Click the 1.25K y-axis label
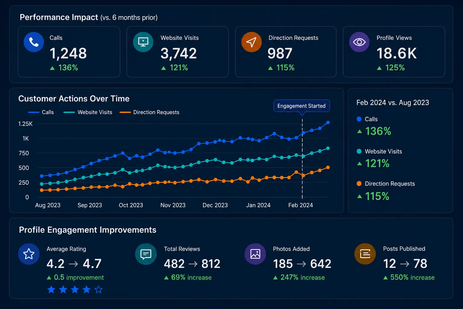 [x=25, y=124]
